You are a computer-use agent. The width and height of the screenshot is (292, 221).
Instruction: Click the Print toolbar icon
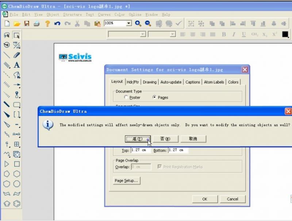pos(37,24)
